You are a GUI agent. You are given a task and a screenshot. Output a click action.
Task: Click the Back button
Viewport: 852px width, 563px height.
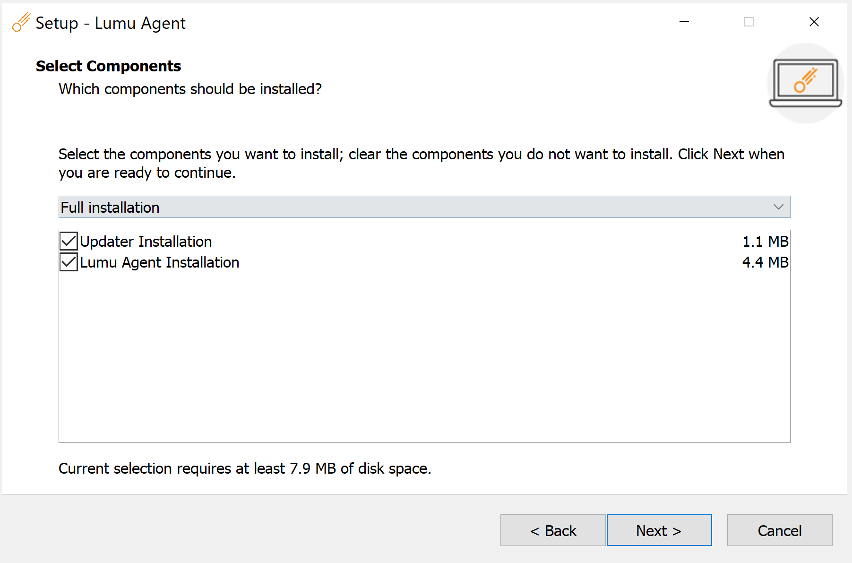552,530
